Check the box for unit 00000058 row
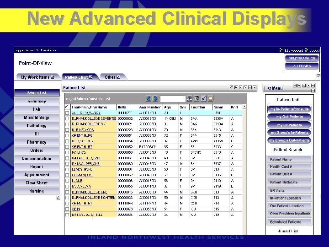329x247 pixels. tap(67, 152)
